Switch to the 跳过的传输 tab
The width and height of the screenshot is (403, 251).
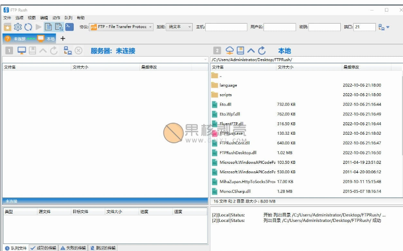pos(103,248)
